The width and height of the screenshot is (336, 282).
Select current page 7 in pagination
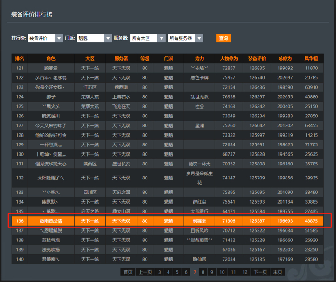click(x=195, y=272)
